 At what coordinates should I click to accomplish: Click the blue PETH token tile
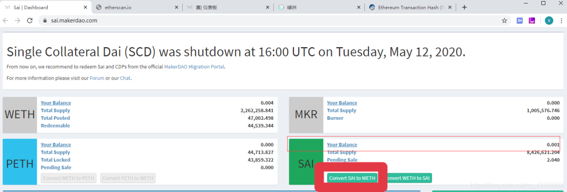19,162
